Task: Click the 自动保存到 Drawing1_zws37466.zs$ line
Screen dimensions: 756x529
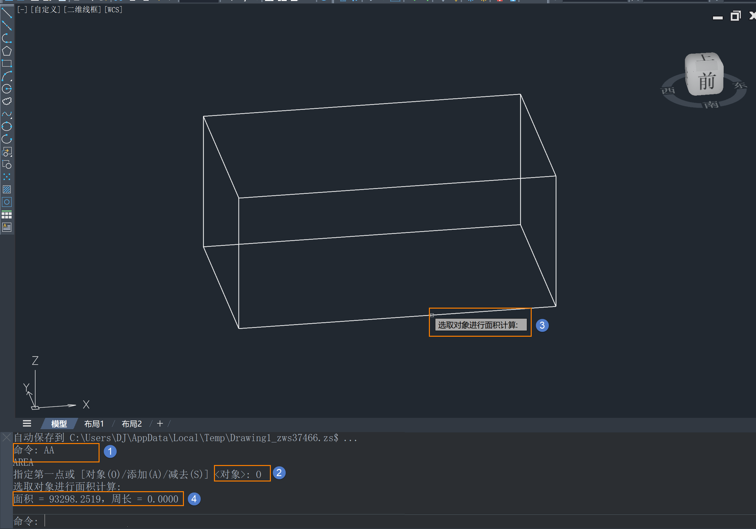Action: [186, 438]
